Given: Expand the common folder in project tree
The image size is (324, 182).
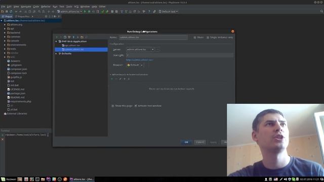Looking at the screenshot, I should click(5, 37).
